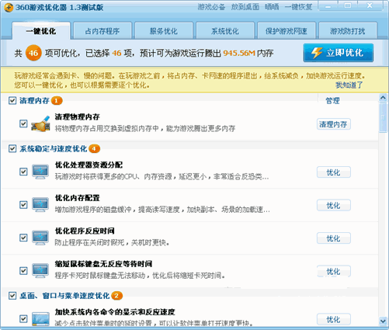The width and height of the screenshot is (389, 330).
Task: Open the 游戏防打扰 tab
Action: click(x=348, y=31)
